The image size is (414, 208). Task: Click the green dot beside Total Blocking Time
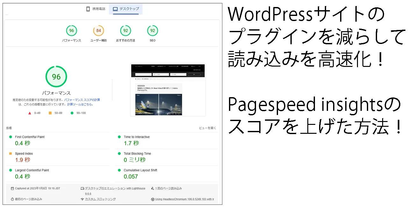click(x=119, y=154)
